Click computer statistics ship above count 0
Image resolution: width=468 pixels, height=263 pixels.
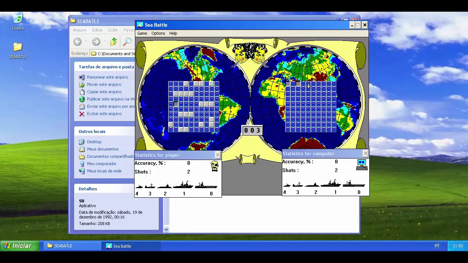pyautogui.click(x=354, y=183)
